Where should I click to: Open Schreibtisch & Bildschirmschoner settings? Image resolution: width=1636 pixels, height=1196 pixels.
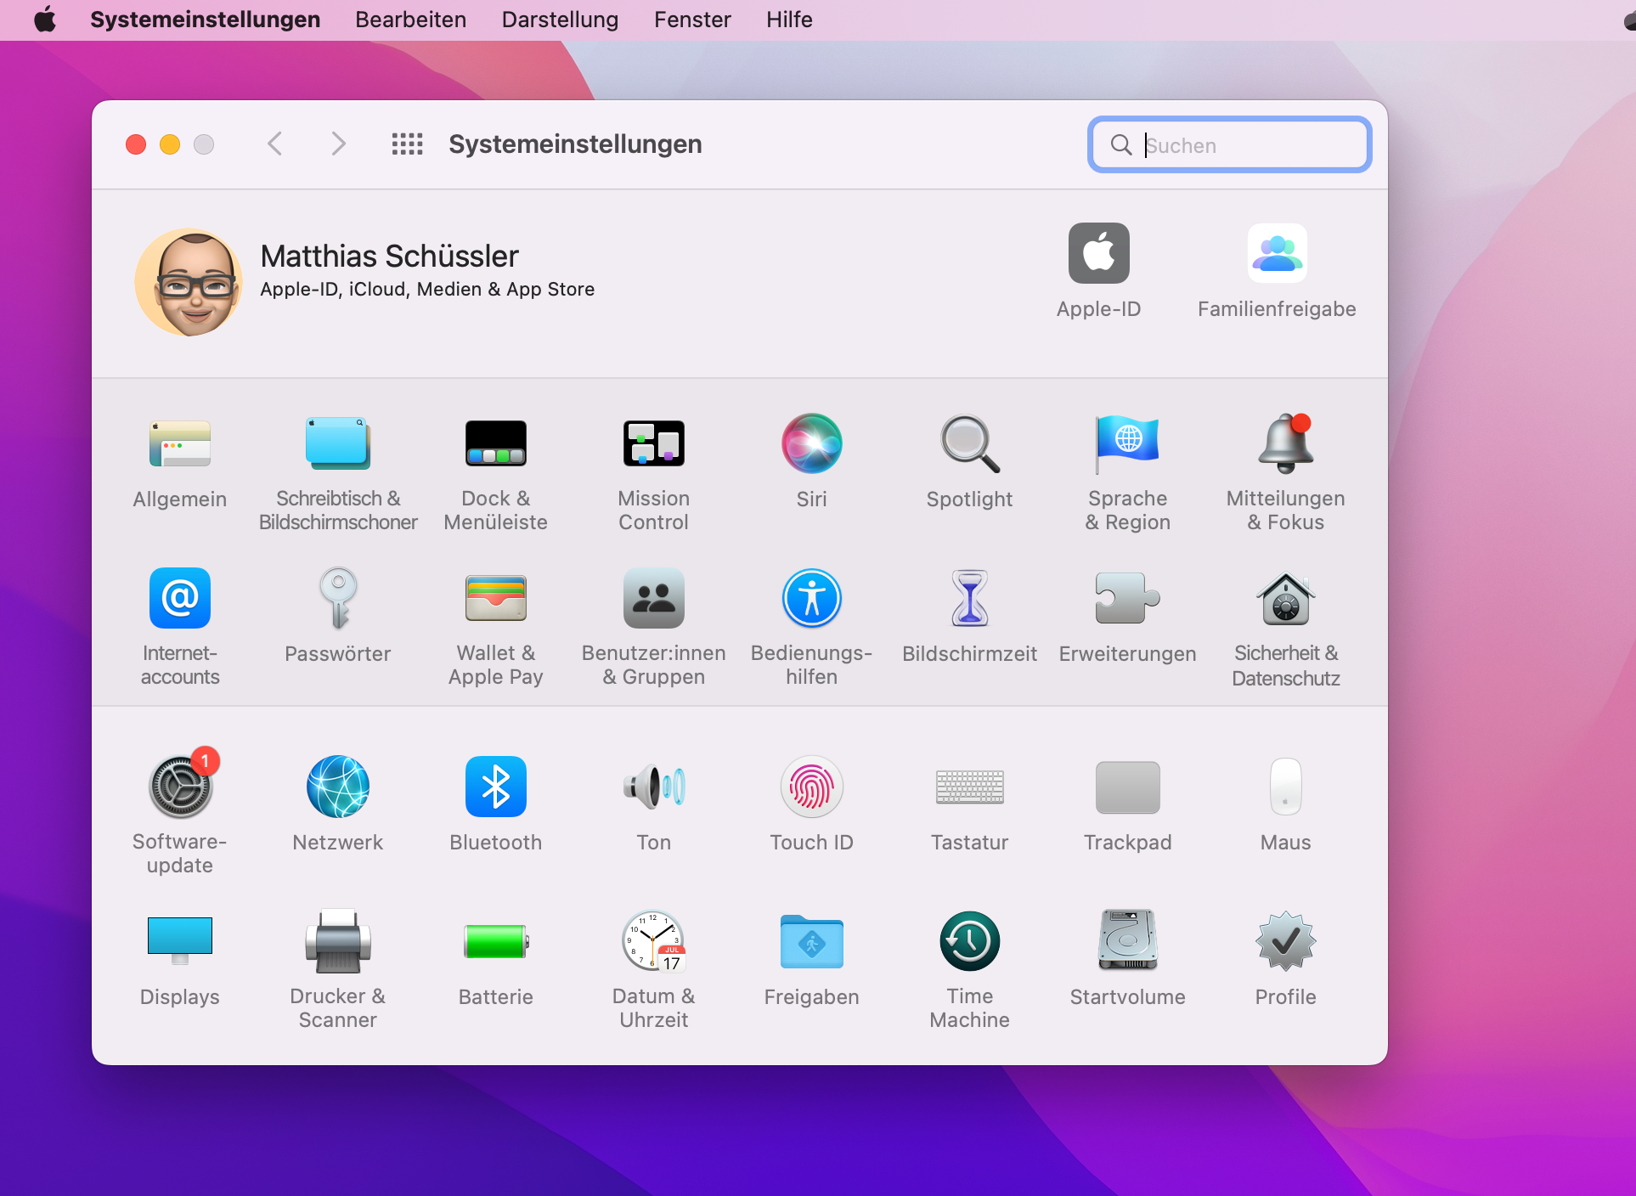338,443
